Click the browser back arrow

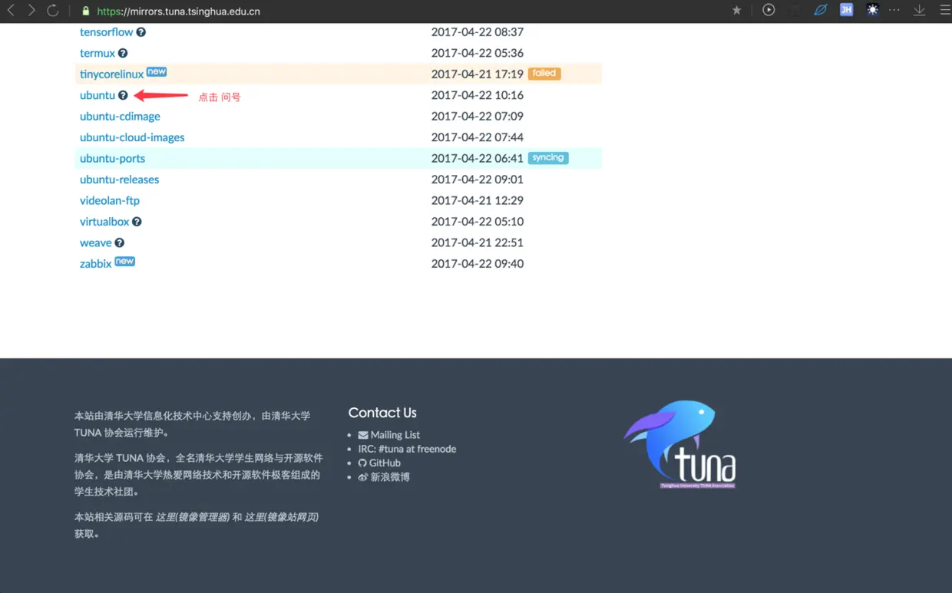pyautogui.click(x=11, y=11)
